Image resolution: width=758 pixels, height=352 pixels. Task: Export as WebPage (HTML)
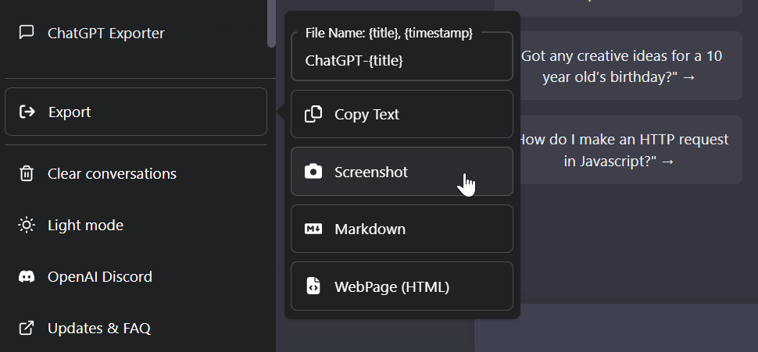[402, 286]
